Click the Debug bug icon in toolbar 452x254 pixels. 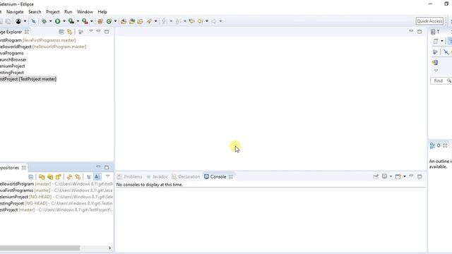tap(44, 21)
